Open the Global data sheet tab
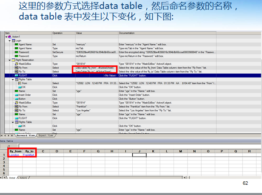 (12, 178)
